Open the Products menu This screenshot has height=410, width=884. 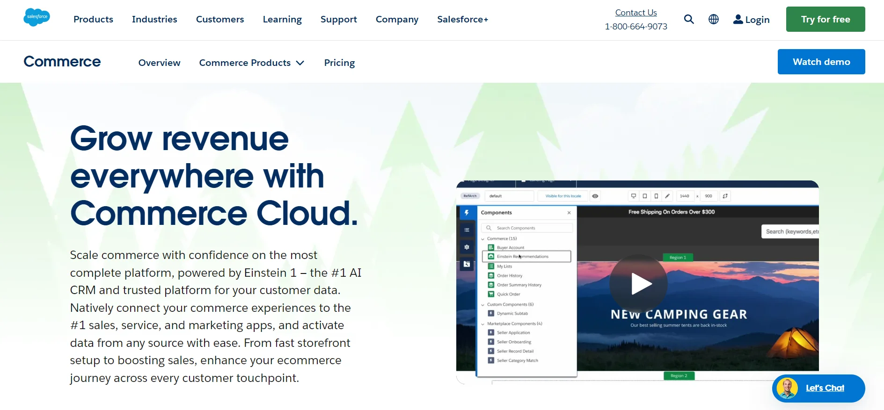click(x=93, y=19)
